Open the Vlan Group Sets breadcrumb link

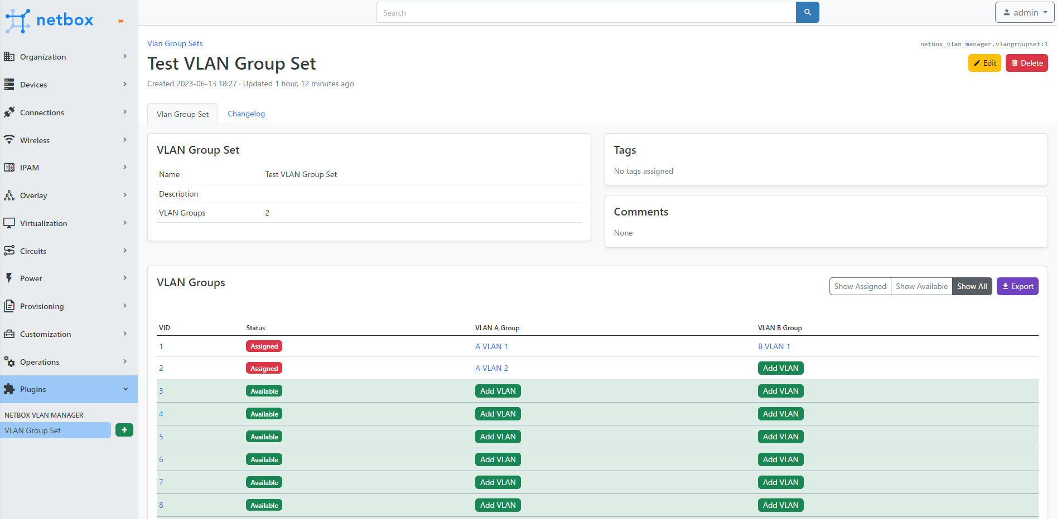tap(175, 43)
